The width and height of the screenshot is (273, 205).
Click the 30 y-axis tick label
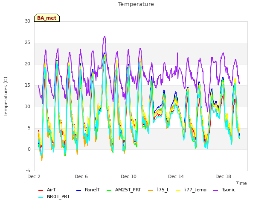27,21
